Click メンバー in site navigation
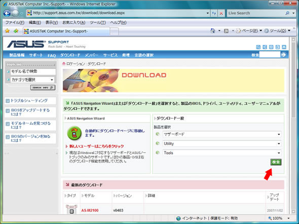Image resolution: width=299 pixels, height=224 pixels. click(92, 55)
